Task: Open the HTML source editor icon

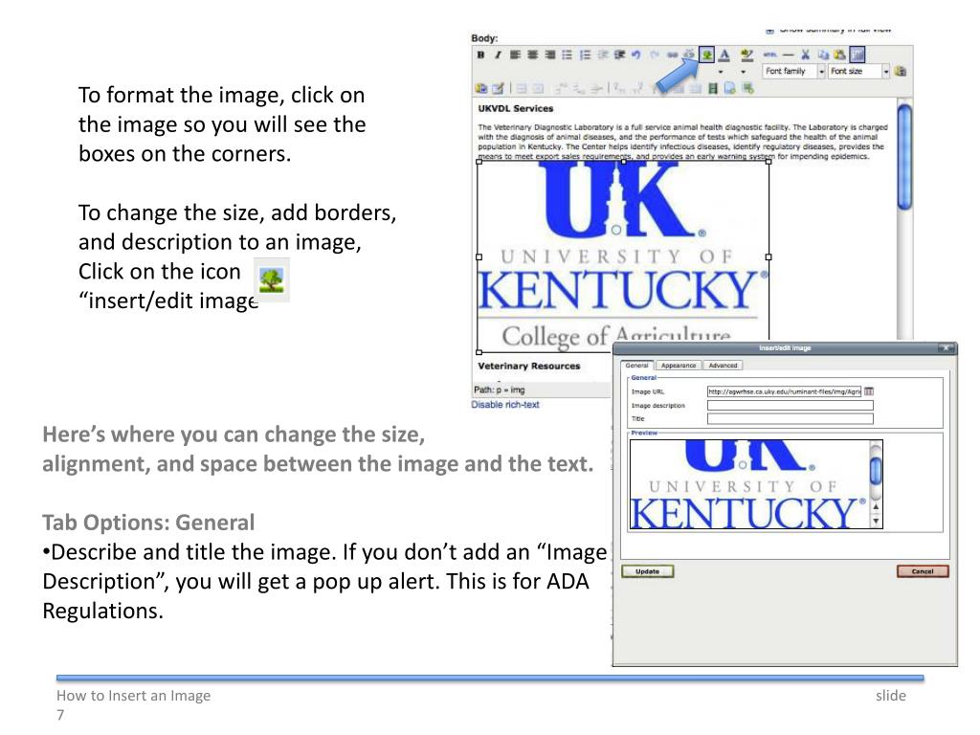Action: coord(770,55)
